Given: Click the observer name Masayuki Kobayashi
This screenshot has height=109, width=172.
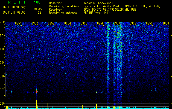Looking at the screenshot, I should point(98,3).
